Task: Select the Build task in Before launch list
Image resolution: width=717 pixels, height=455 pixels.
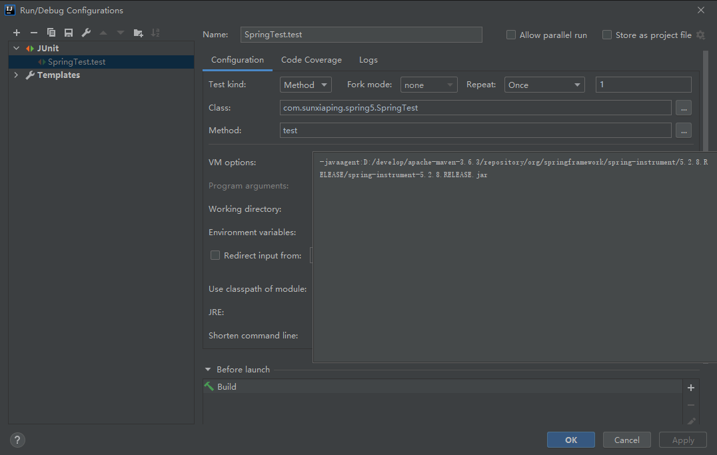Action: point(442,386)
